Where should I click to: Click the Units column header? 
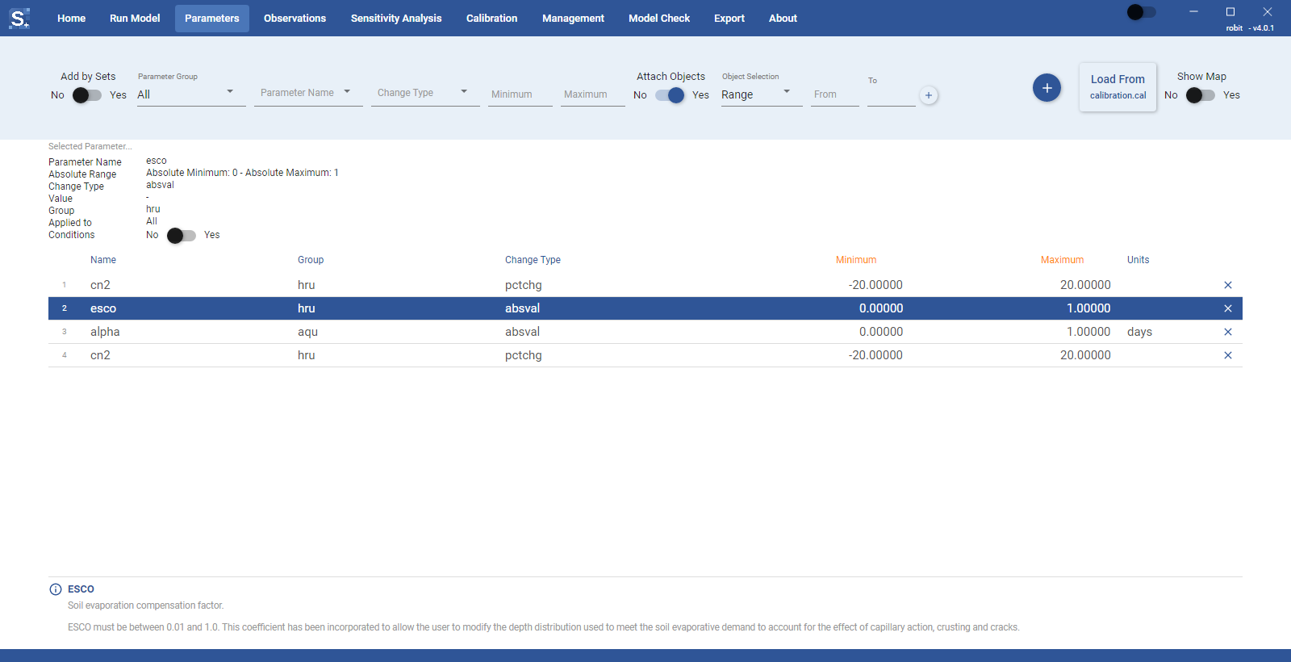click(x=1138, y=260)
